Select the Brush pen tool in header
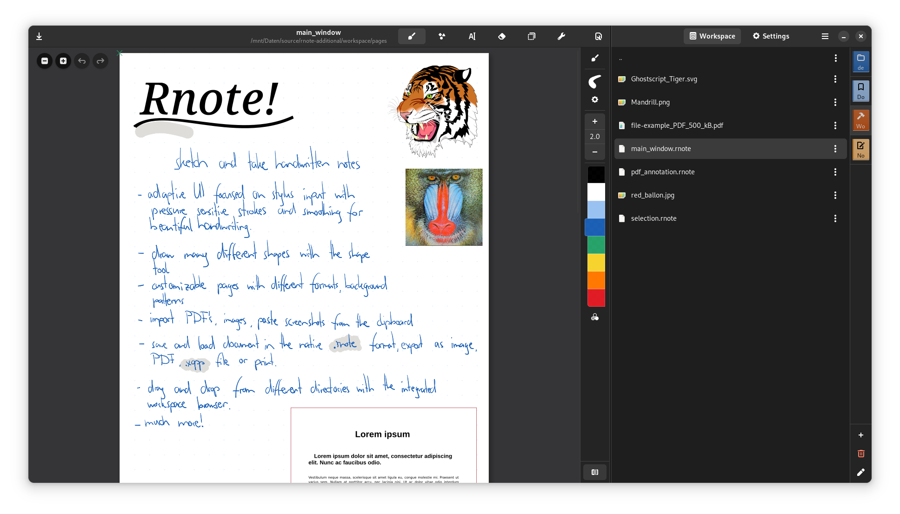This screenshot has height=514, width=900. point(412,36)
